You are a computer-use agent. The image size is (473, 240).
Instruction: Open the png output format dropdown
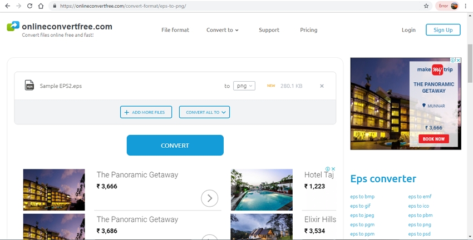click(x=244, y=86)
